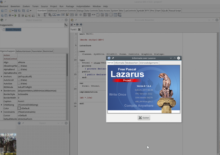Expand the Anchors property node
Viewport: 220px width, 155px height.
point(2,76)
